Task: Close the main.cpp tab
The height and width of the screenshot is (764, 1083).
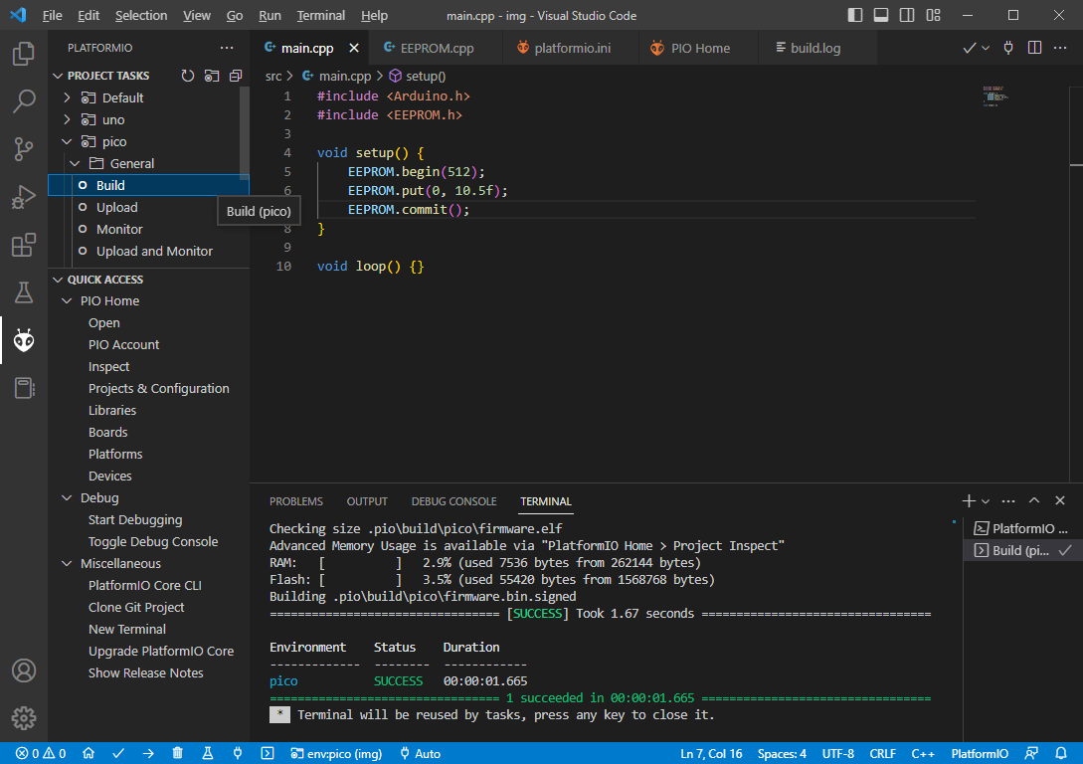Action: point(354,48)
